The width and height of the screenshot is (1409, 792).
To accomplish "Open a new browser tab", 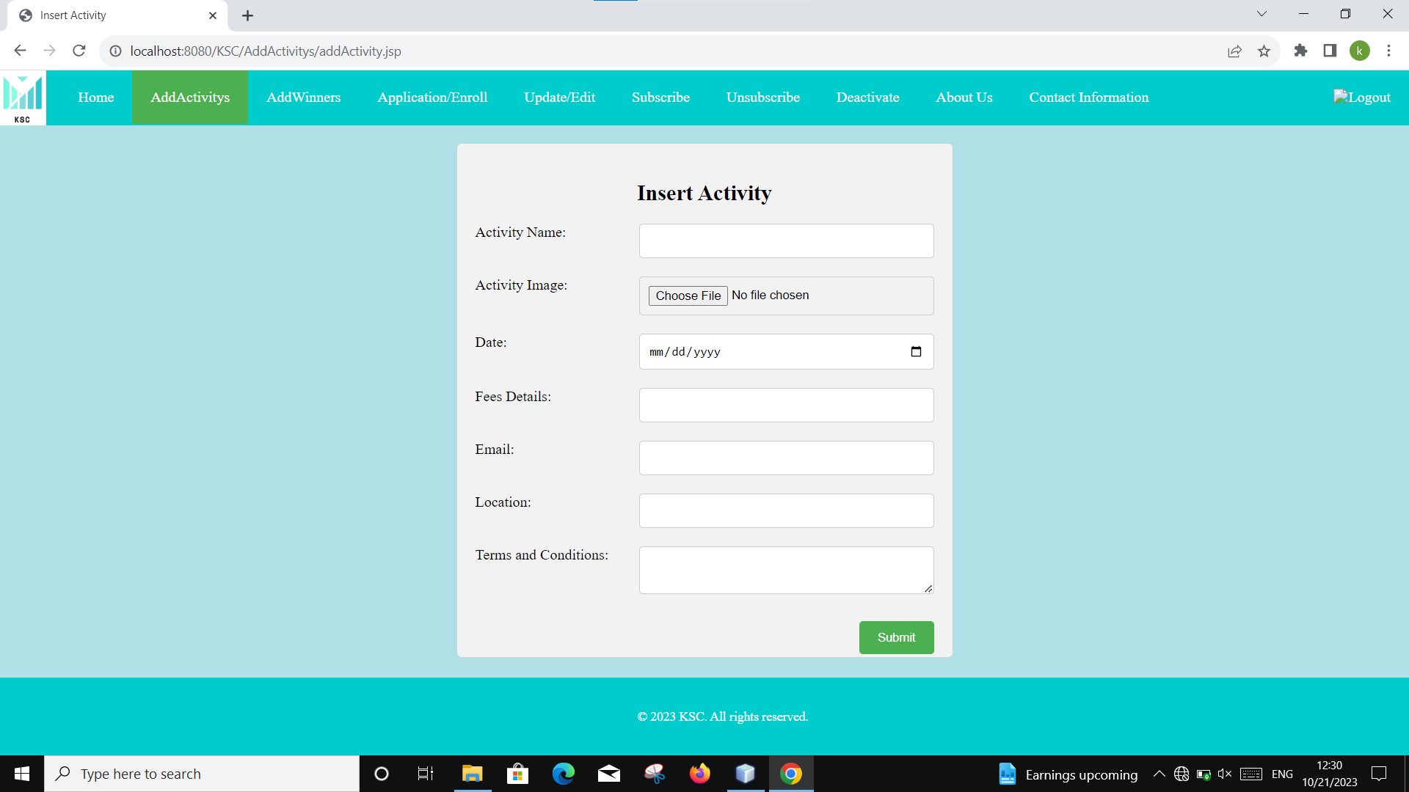I will coord(247,15).
